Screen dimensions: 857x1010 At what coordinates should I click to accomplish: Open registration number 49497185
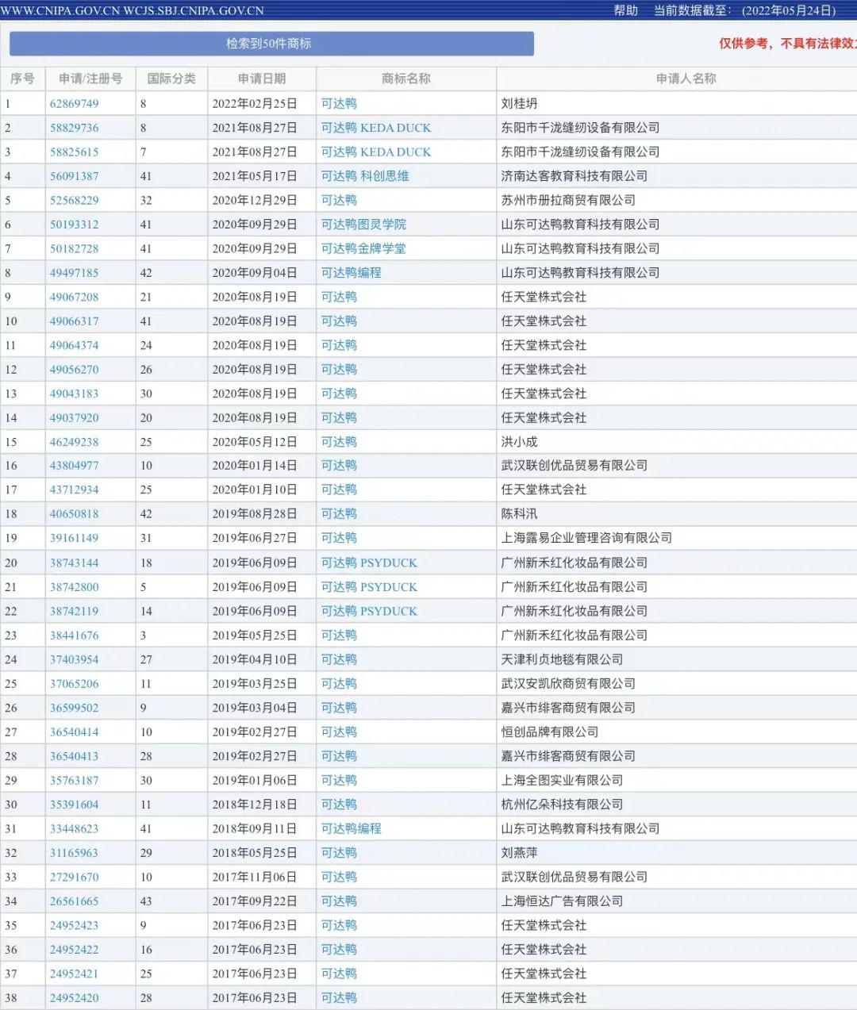click(75, 273)
